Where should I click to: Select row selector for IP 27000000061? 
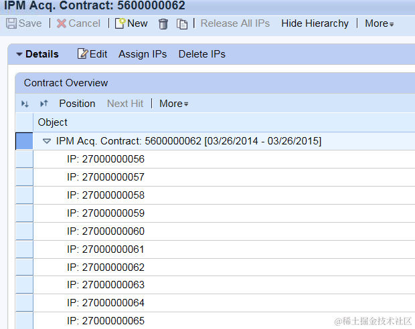[x=24, y=249]
